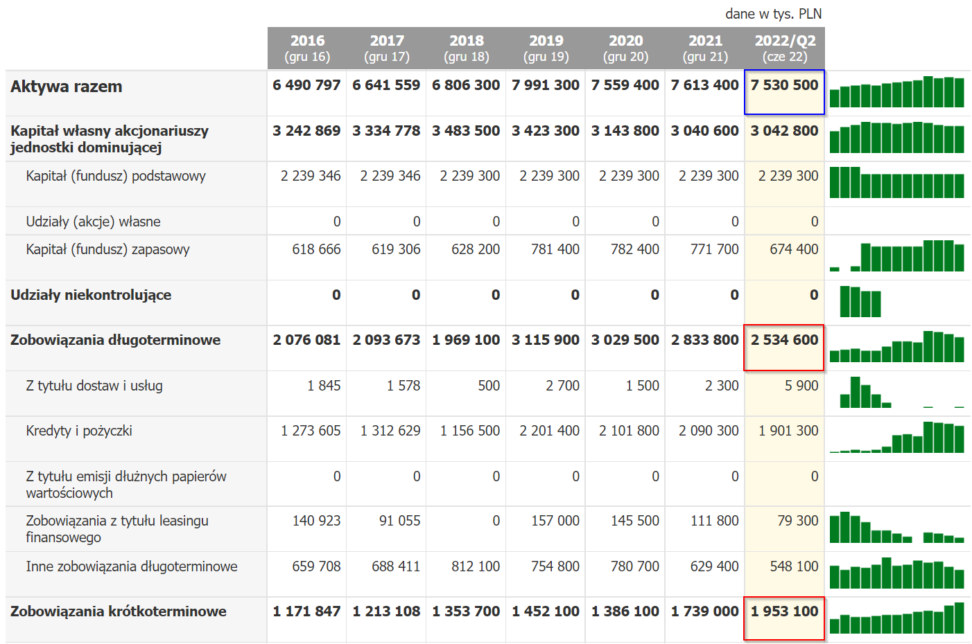972x644 pixels.
Task: Select the loans value 2 201 400
Action: pos(550,431)
